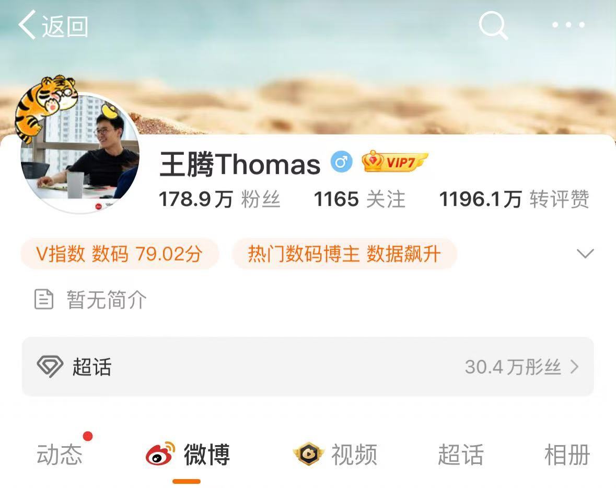Click the Weibo logo on 微博 tab
Viewport: 616px width, 488px height.
pyautogui.click(x=160, y=454)
